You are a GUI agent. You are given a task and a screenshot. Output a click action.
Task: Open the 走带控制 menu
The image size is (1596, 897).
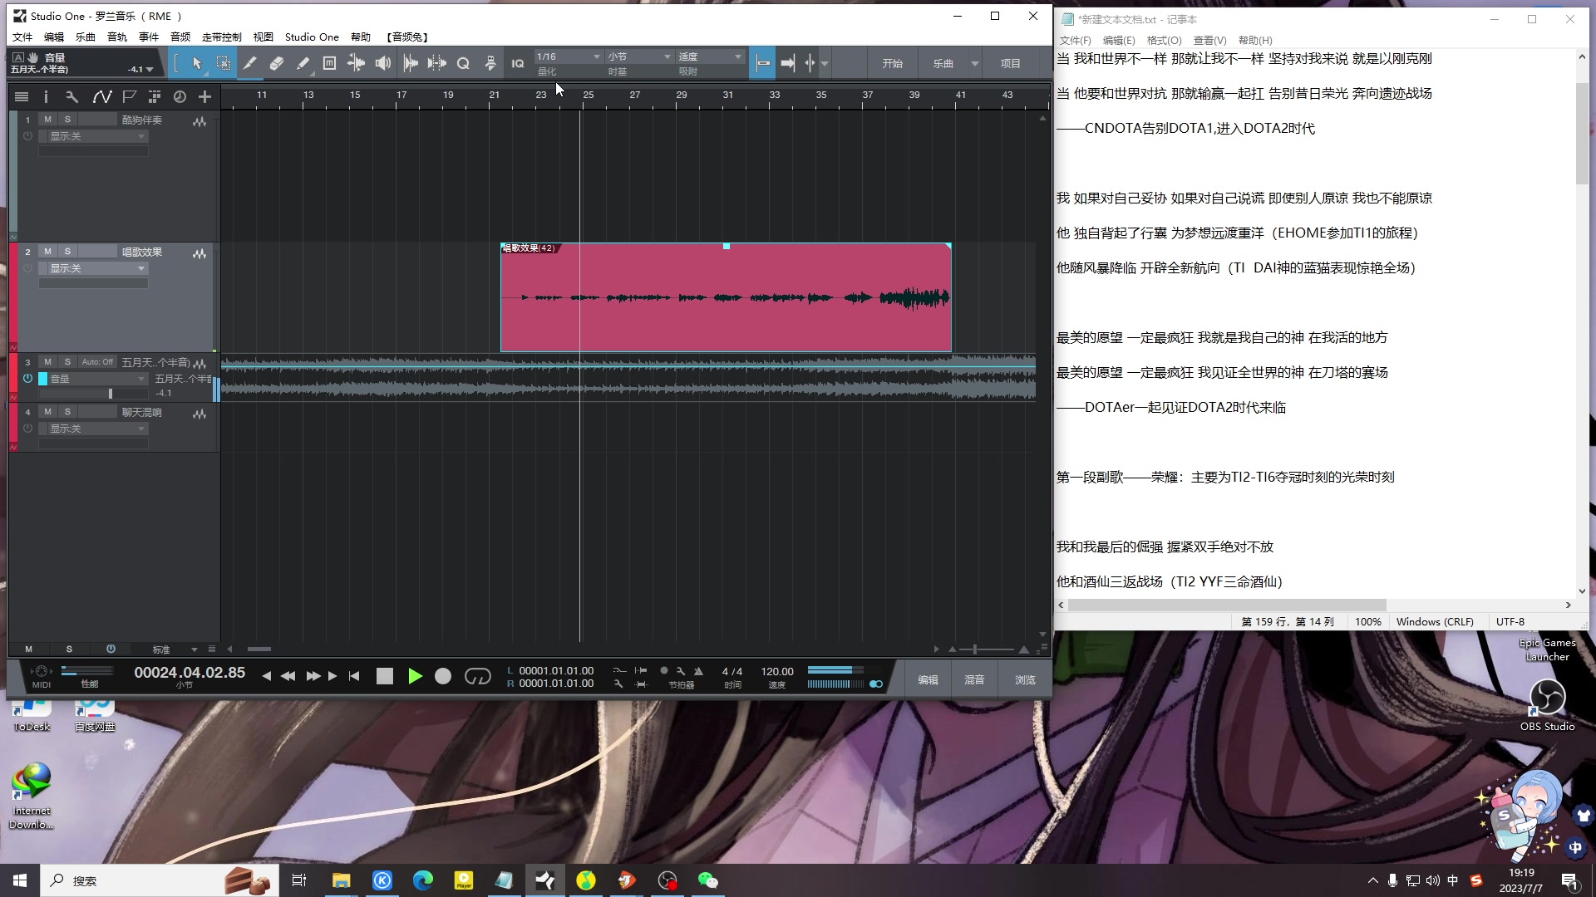tap(222, 37)
